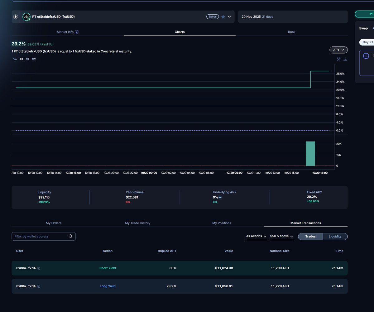Select the 1W chart interval
The height and width of the screenshot is (312, 374).
34,59
